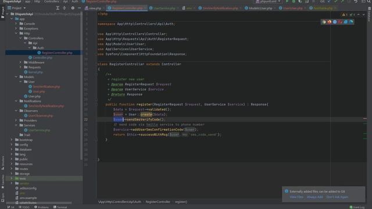Switch to the SmsVerifyNotification.php editor tab
This screenshot has width=372, height=209.
tap(220, 8)
